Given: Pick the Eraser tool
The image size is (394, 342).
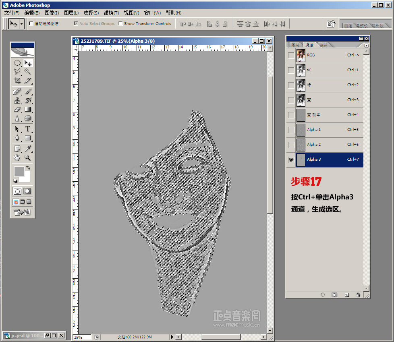Looking at the screenshot, I should [x=17, y=109].
